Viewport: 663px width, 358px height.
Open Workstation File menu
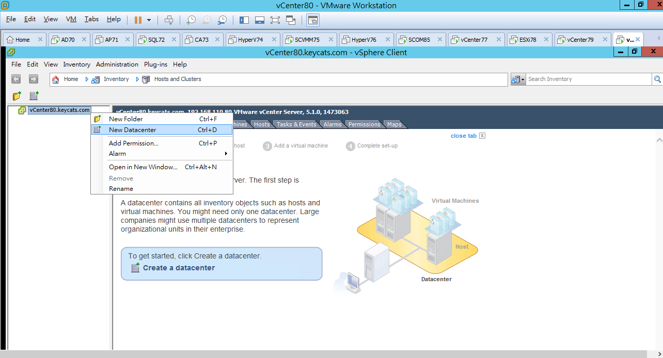click(x=11, y=19)
